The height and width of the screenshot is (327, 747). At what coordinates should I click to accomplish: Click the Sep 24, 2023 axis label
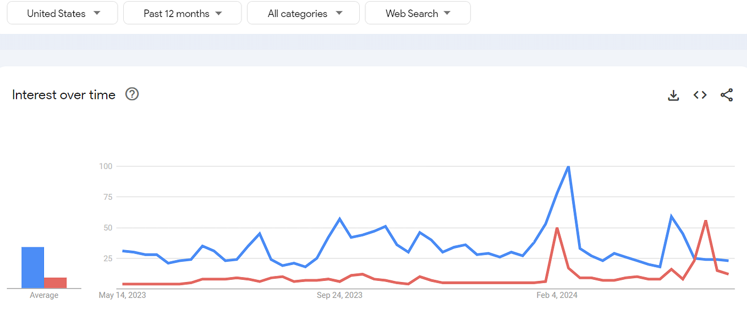[x=339, y=295]
